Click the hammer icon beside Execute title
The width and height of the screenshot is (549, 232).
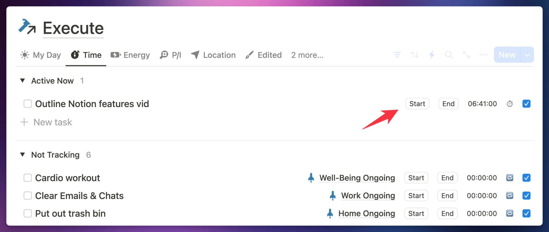tap(27, 27)
